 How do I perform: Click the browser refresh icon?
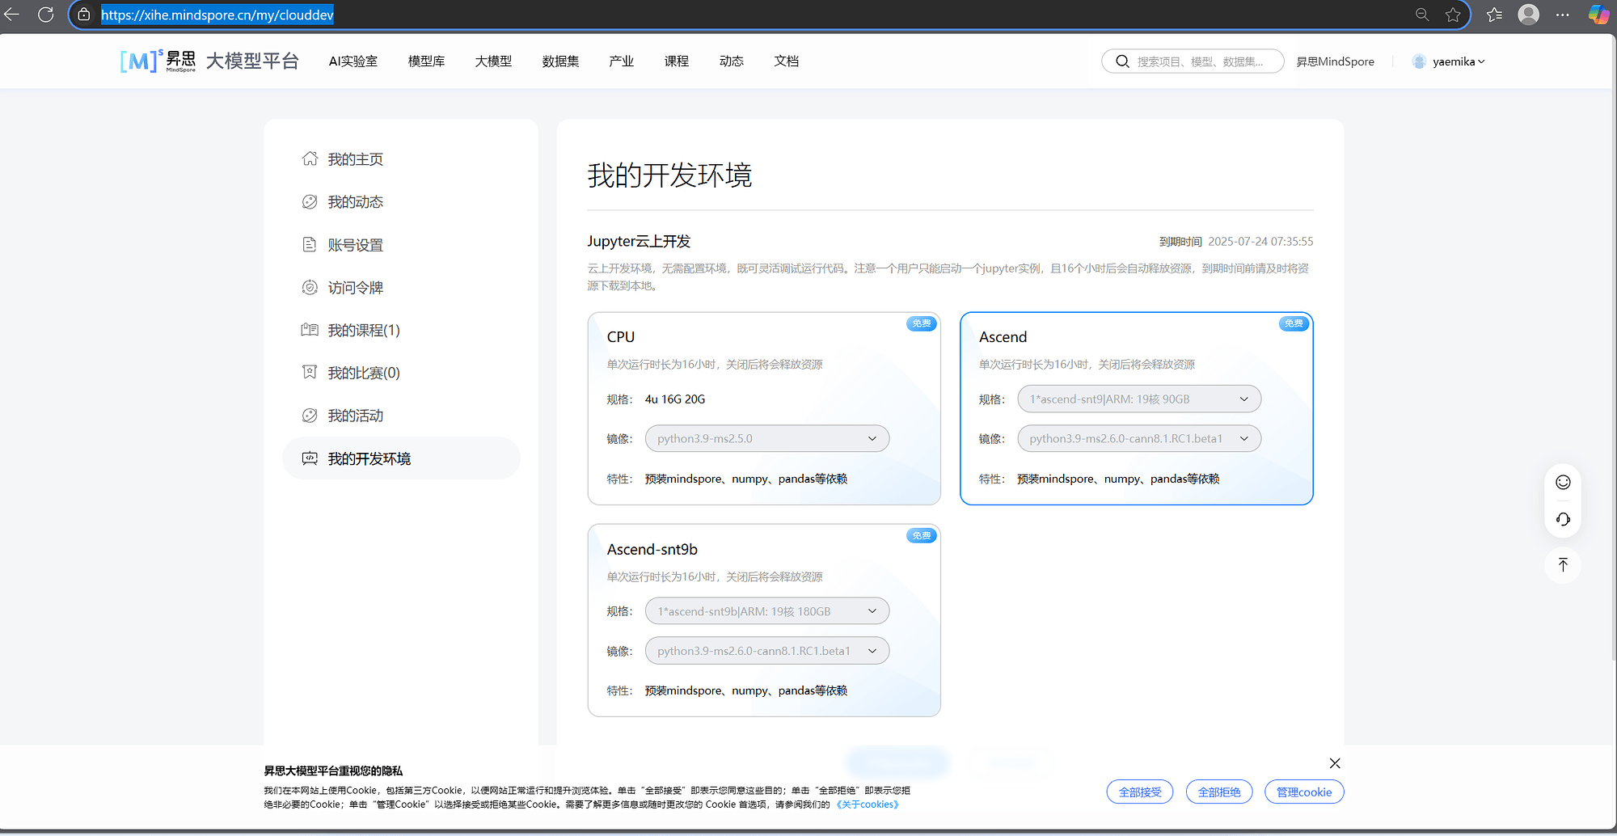click(x=46, y=15)
